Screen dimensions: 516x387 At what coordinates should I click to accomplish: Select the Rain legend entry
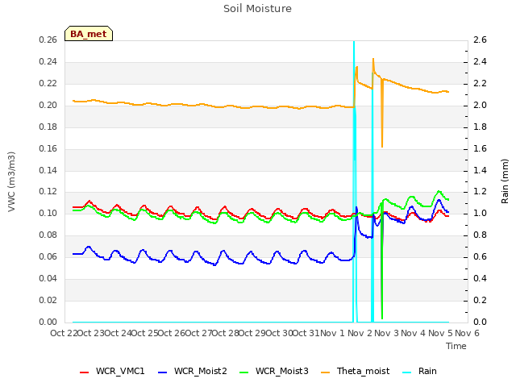coord(420,371)
